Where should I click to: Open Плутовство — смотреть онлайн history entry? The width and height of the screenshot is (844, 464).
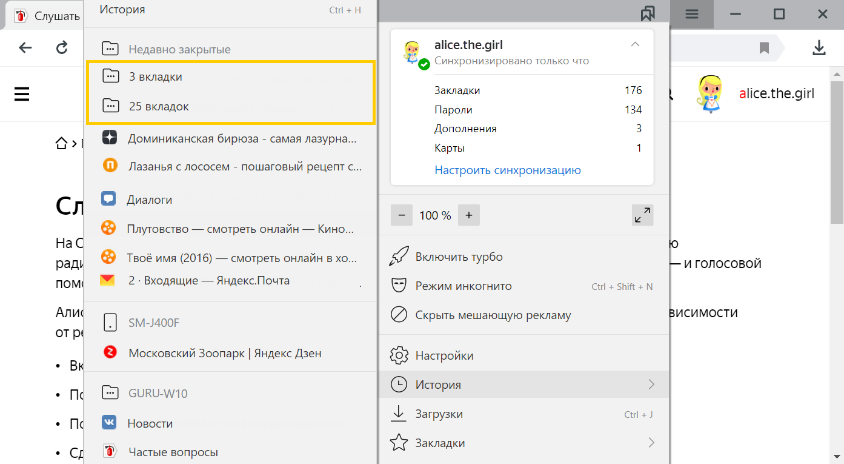(x=230, y=229)
